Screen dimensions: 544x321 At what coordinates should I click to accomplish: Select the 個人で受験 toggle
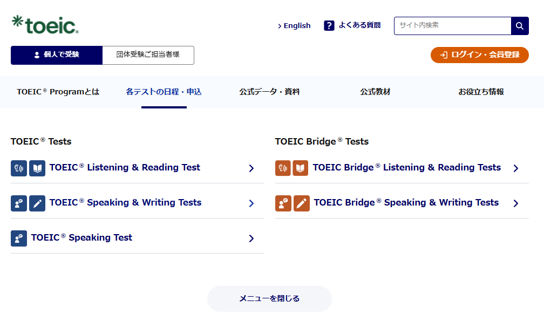click(57, 55)
